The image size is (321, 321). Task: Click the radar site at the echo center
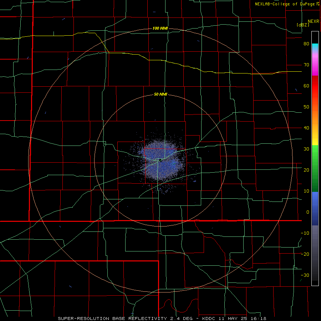click(x=161, y=160)
